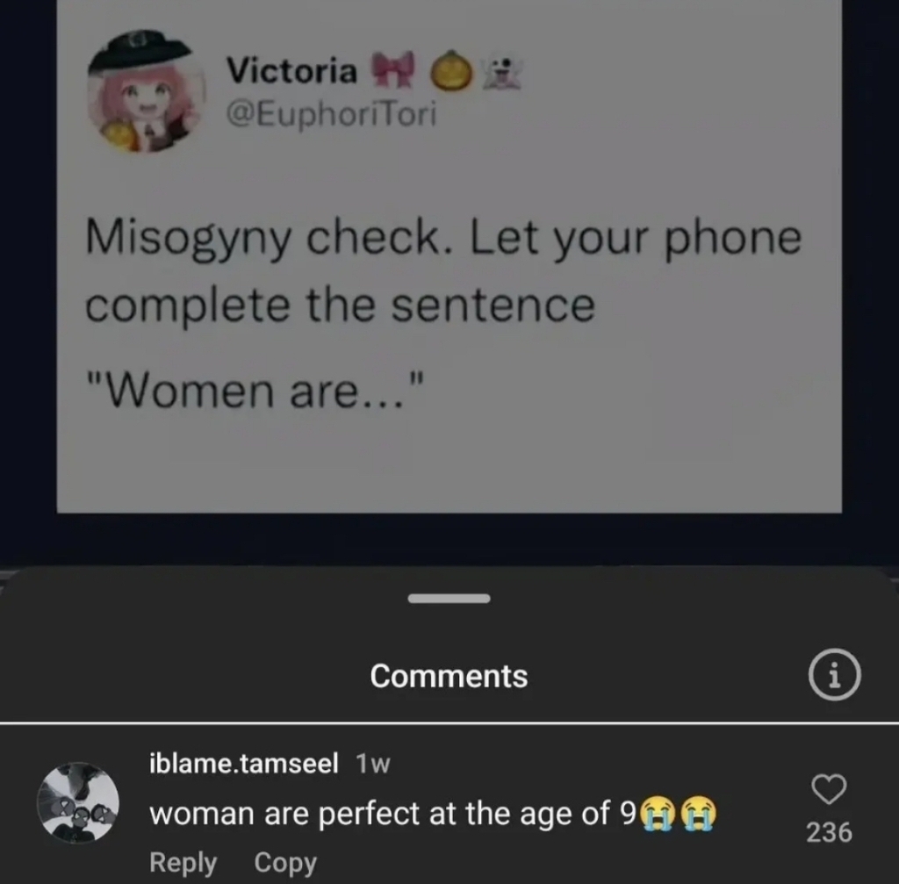Open the @EuphoriTori handle
The height and width of the screenshot is (884, 899).
(x=331, y=114)
